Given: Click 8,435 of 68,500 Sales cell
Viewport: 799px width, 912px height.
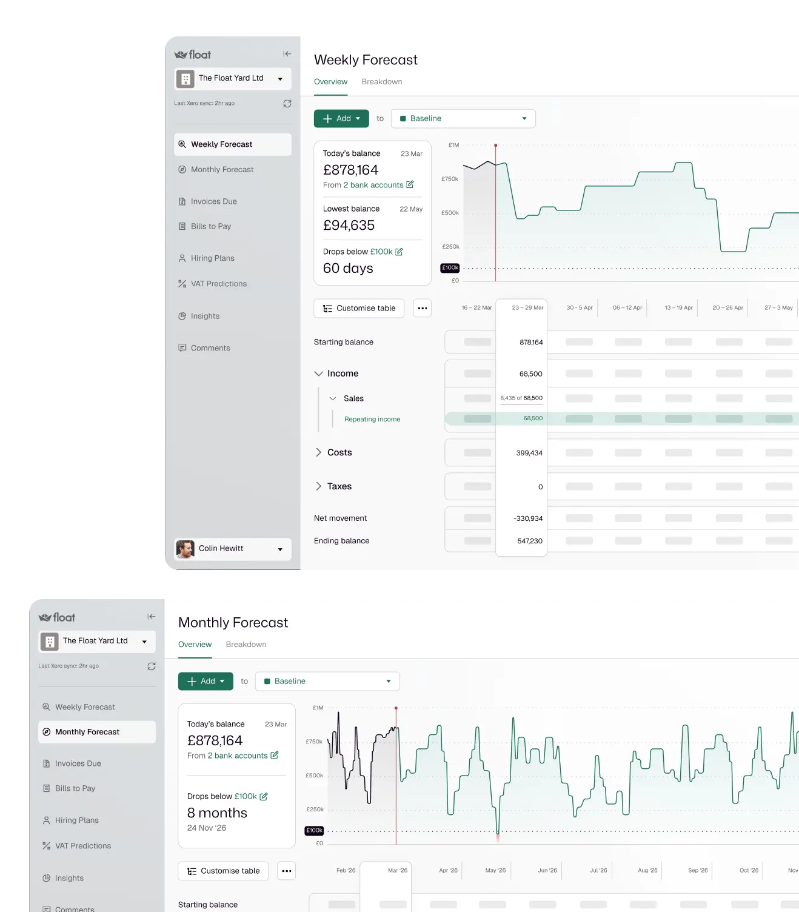Looking at the screenshot, I should pyautogui.click(x=521, y=398).
